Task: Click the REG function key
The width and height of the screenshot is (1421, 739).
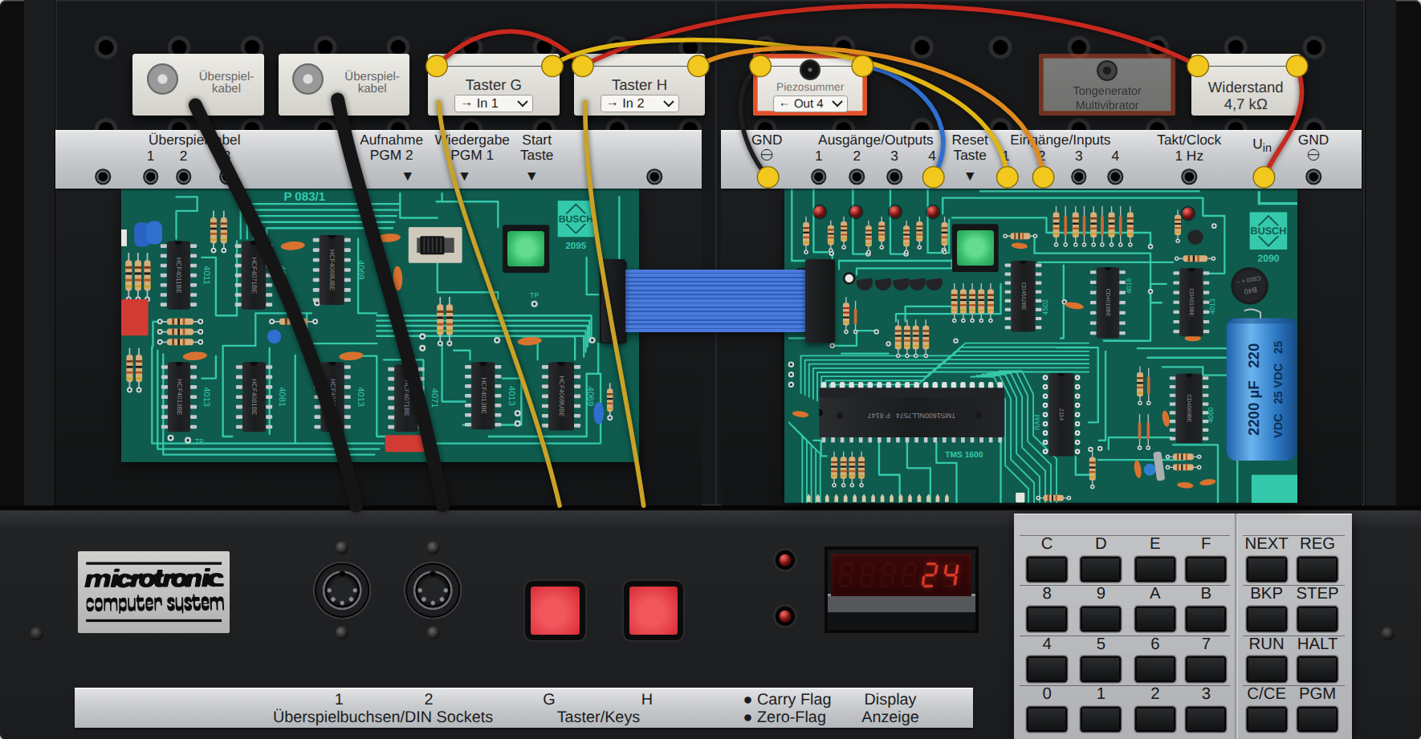Action: point(1317,570)
